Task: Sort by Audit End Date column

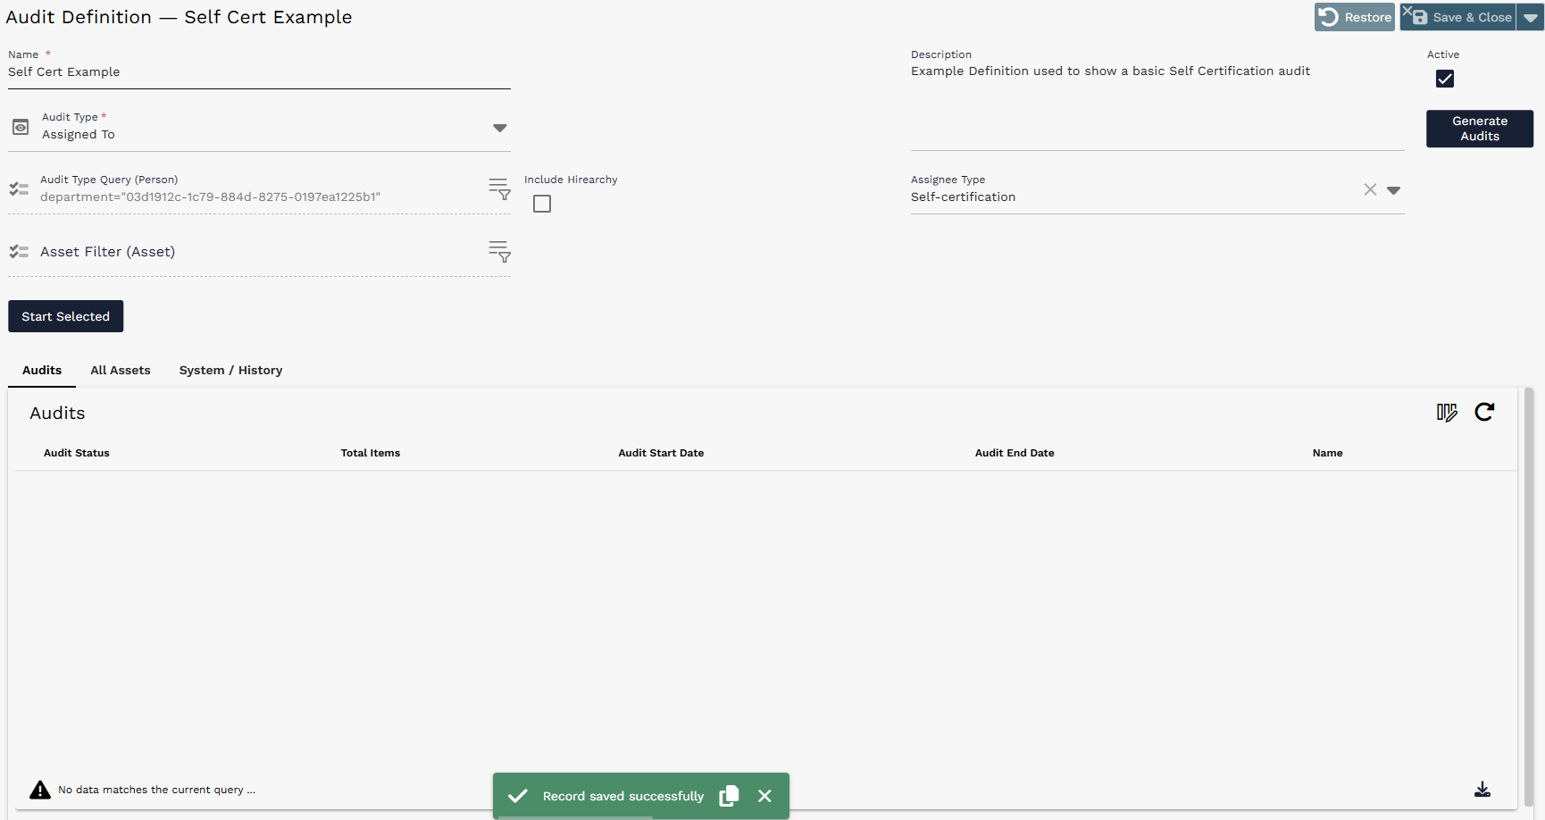Action: 1015,453
